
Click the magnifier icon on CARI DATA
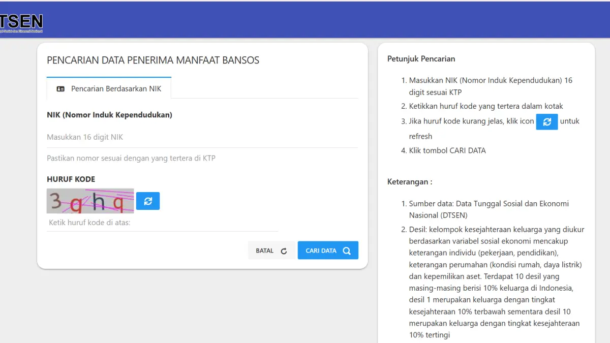coord(347,251)
